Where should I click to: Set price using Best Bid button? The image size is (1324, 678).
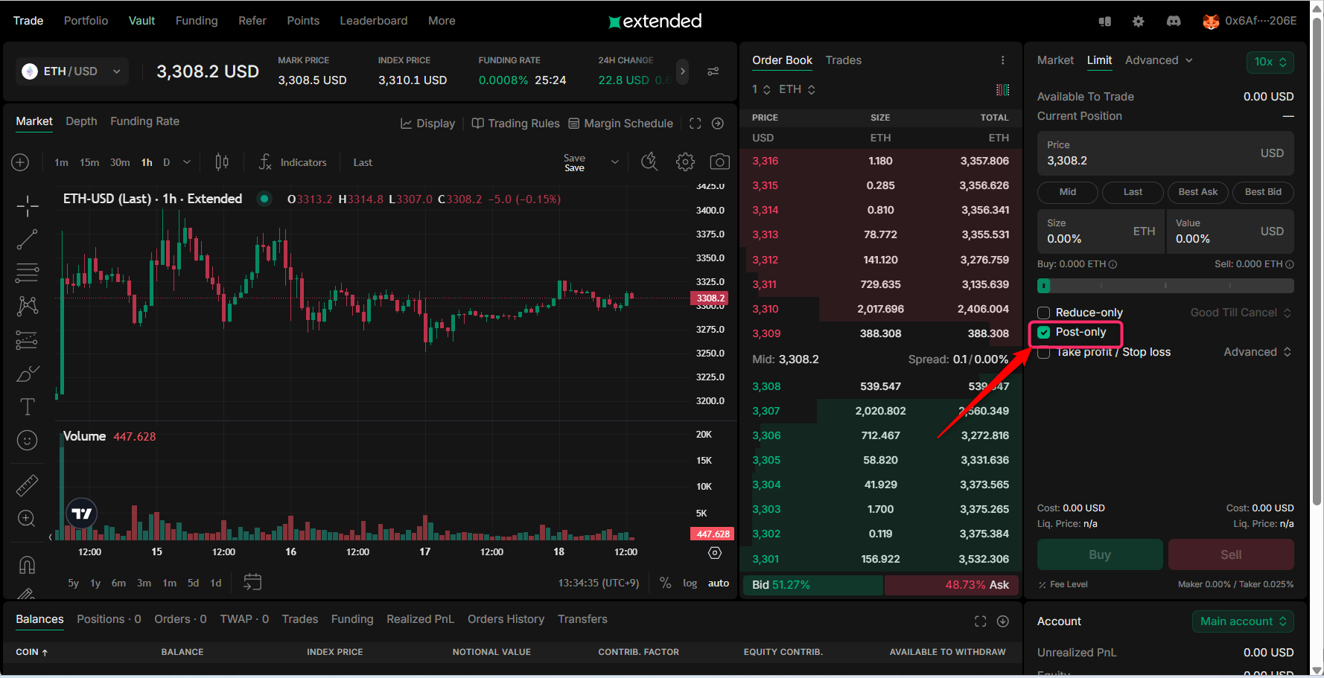(x=1263, y=192)
